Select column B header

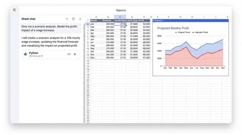tap(108, 17)
